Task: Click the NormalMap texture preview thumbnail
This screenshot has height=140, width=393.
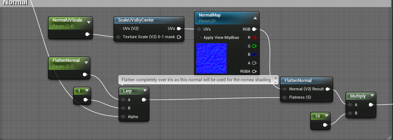Action: click(211, 58)
